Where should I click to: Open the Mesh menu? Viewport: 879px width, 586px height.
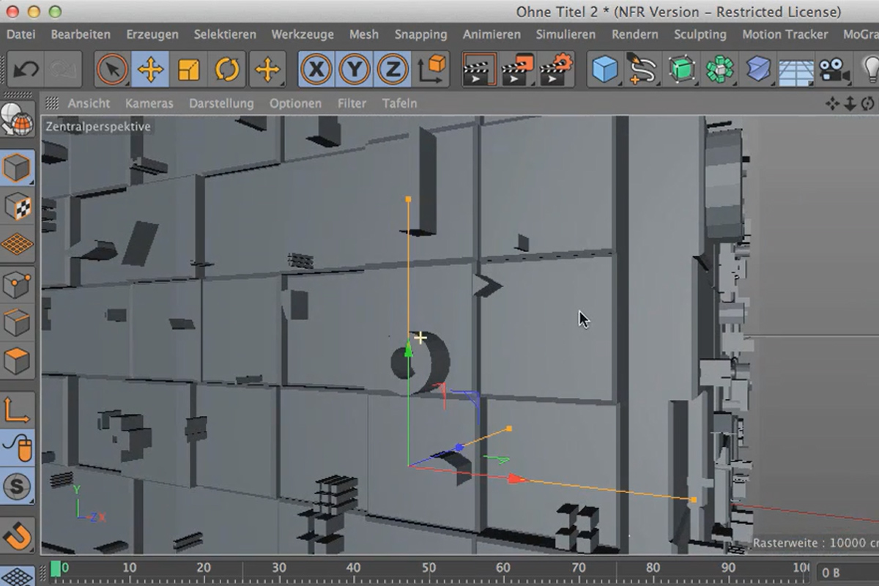click(x=364, y=34)
